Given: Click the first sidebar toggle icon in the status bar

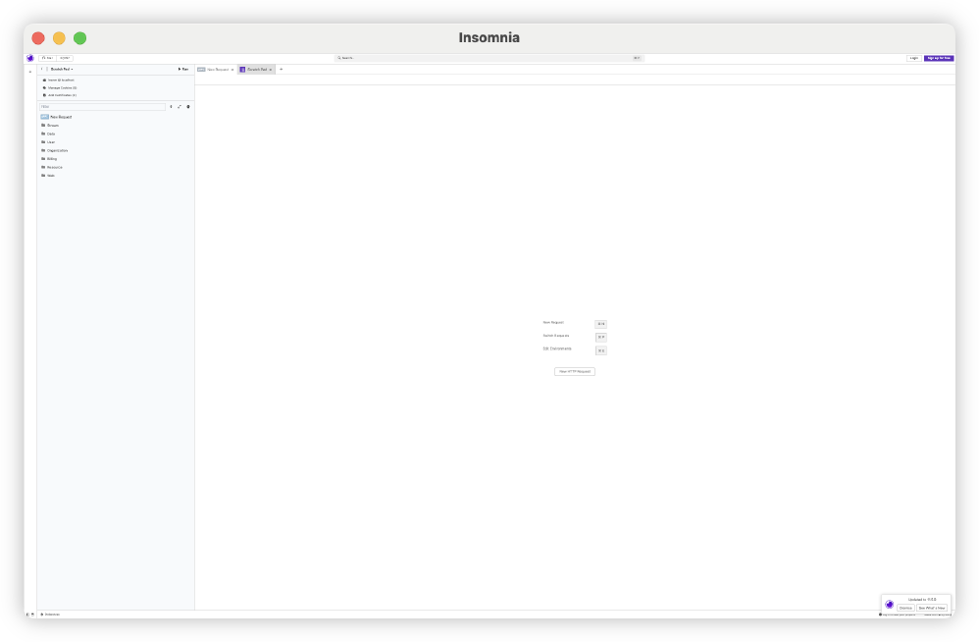Looking at the screenshot, I should [x=27, y=615].
